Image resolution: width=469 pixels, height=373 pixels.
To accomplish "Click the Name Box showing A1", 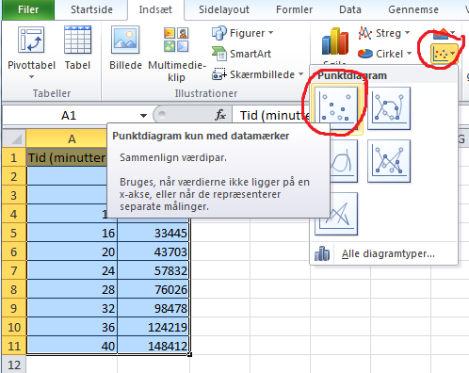I will (x=69, y=115).
